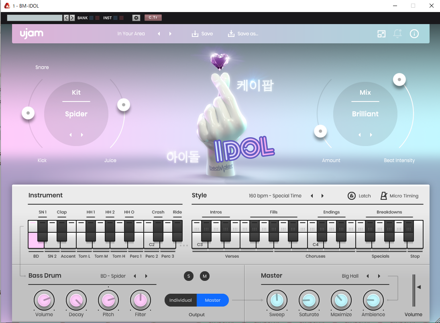
Task: Click the Juice slider handle
Action: click(124, 105)
